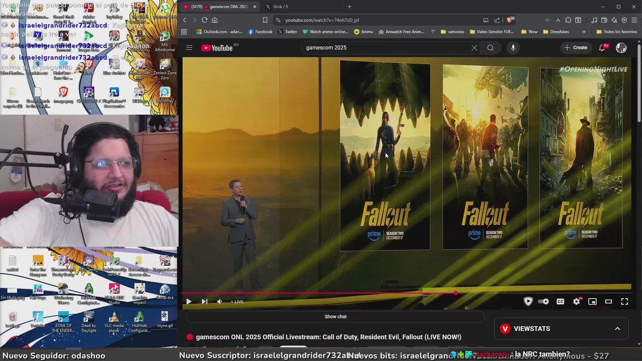Open the Twitter bookmark
The image size is (642, 361).
coord(287,32)
